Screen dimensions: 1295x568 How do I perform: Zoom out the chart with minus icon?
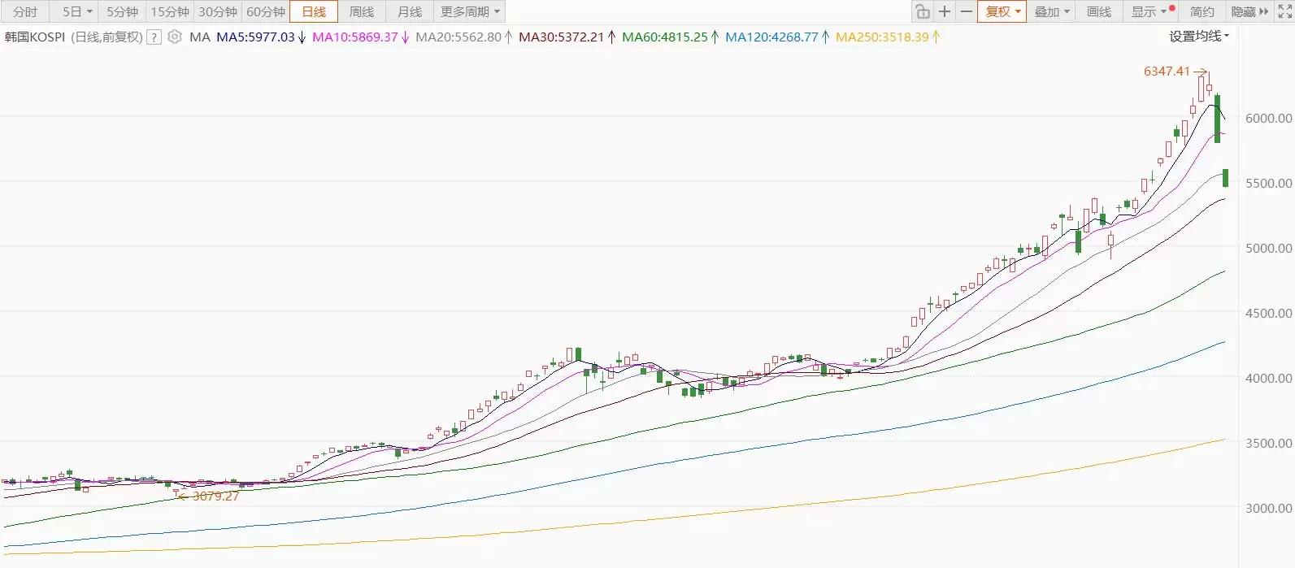966,11
